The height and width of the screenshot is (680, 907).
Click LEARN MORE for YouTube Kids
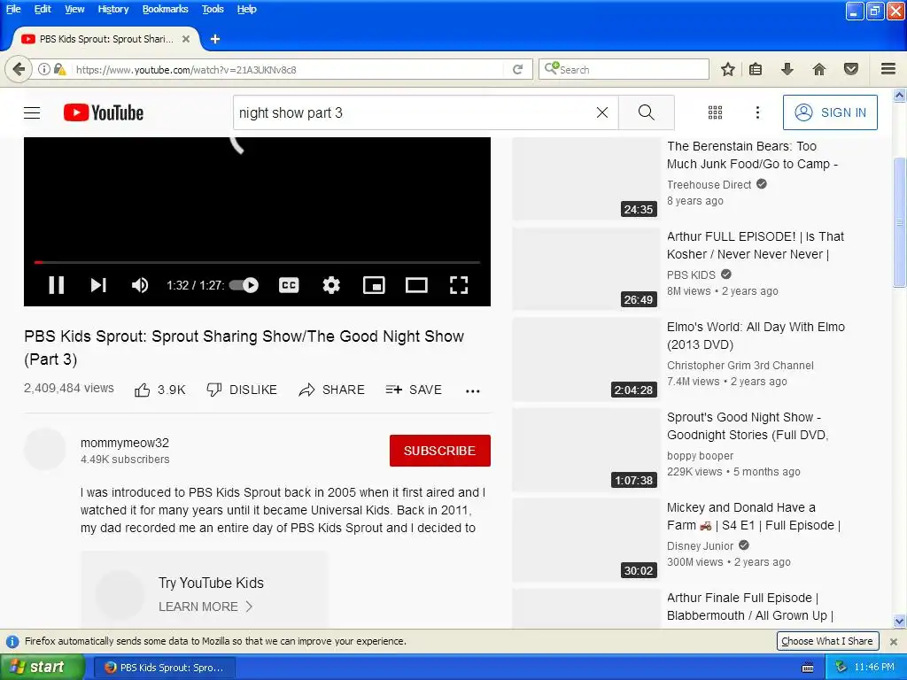point(205,607)
